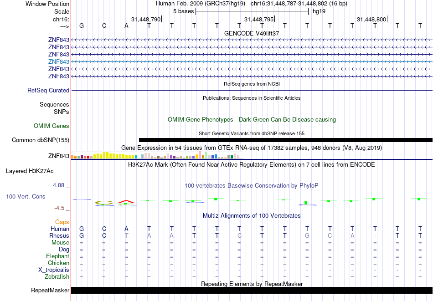Click the GENCODE V49lift37 track title
The width and height of the screenshot is (433, 301).
[252, 33]
